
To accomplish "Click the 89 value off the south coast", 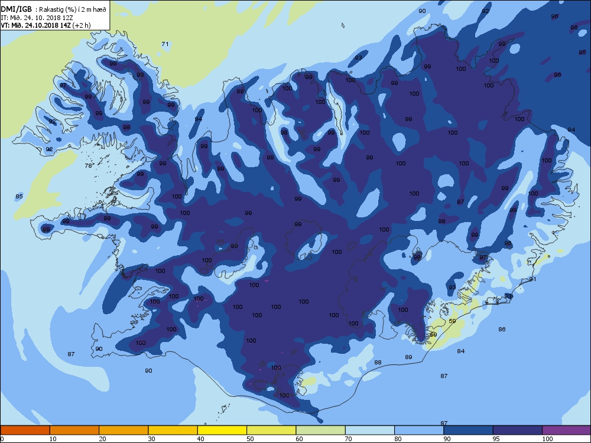I will click(408, 357).
